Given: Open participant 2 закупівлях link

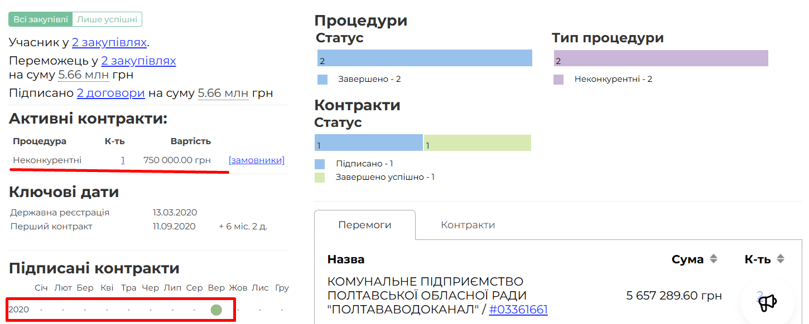Looking at the screenshot, I should (109, 42).
